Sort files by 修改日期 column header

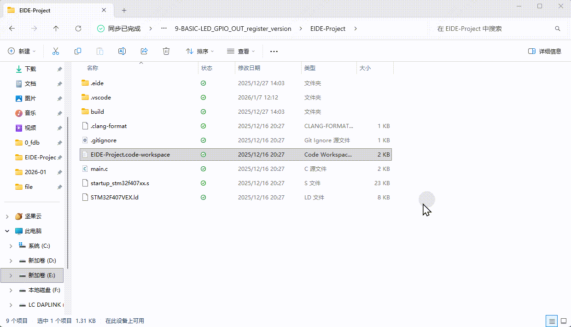(x=249, y=68)
